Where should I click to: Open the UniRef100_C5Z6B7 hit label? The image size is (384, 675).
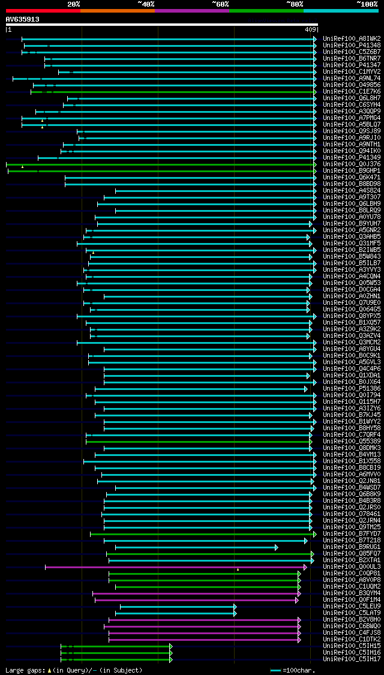(x=352, y=52)
